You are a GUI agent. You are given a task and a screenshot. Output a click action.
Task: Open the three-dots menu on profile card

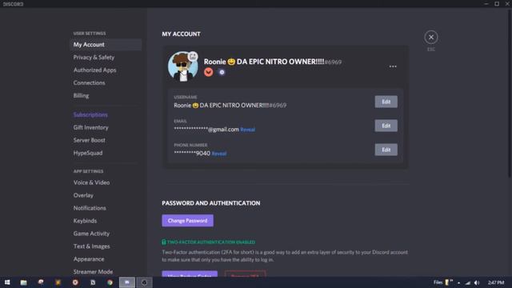[x=393, y=66]
